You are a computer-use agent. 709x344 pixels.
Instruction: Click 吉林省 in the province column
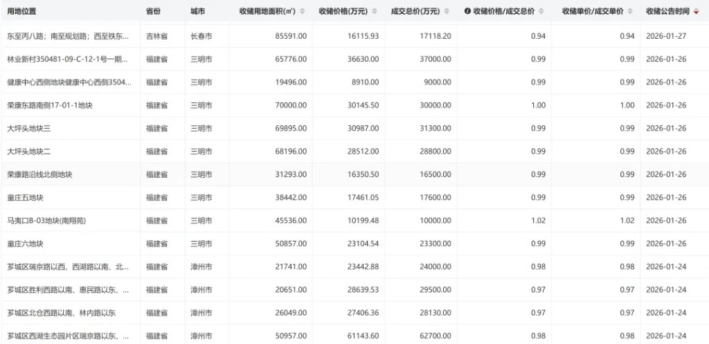pyautogui.click(x=156, y=35)
